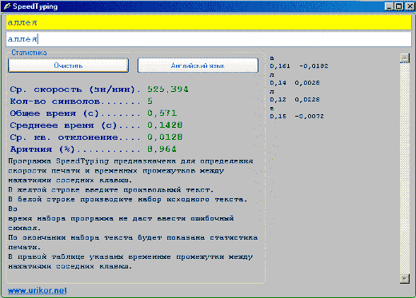Image resolution: width=416 pixels, height=298 pixels.
Task: Select the average speed value 525,394
Action: coord(168,89)
